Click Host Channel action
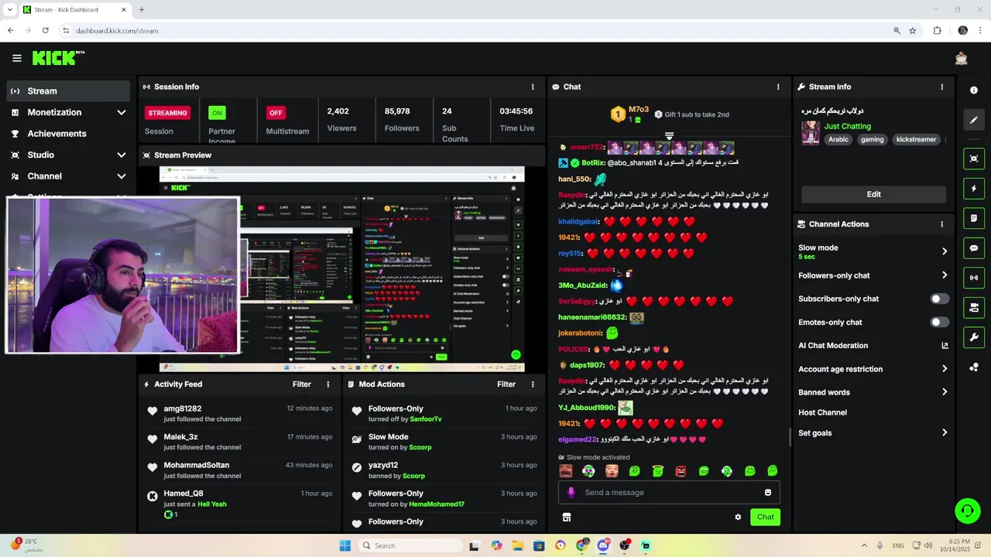 point(822,412)
